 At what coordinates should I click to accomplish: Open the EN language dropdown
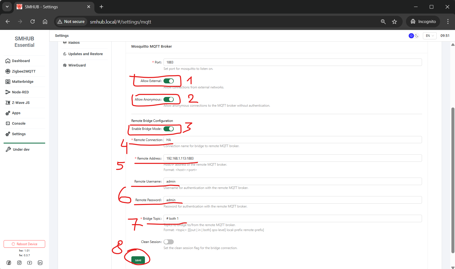tap(430, 36)
